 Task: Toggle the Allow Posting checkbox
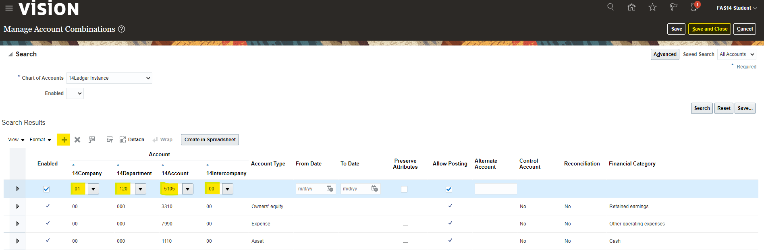pos(449,189)
